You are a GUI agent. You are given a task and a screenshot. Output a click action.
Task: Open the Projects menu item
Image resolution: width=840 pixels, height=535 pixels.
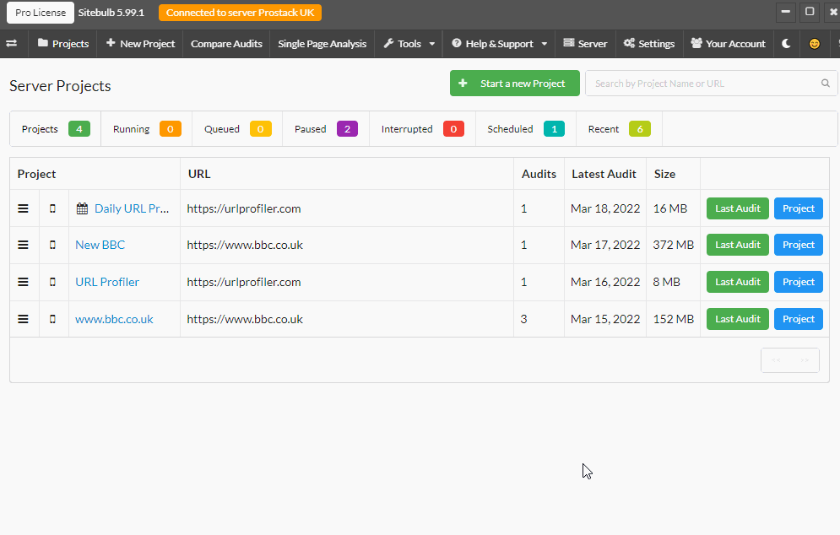[x=63, y=44]
